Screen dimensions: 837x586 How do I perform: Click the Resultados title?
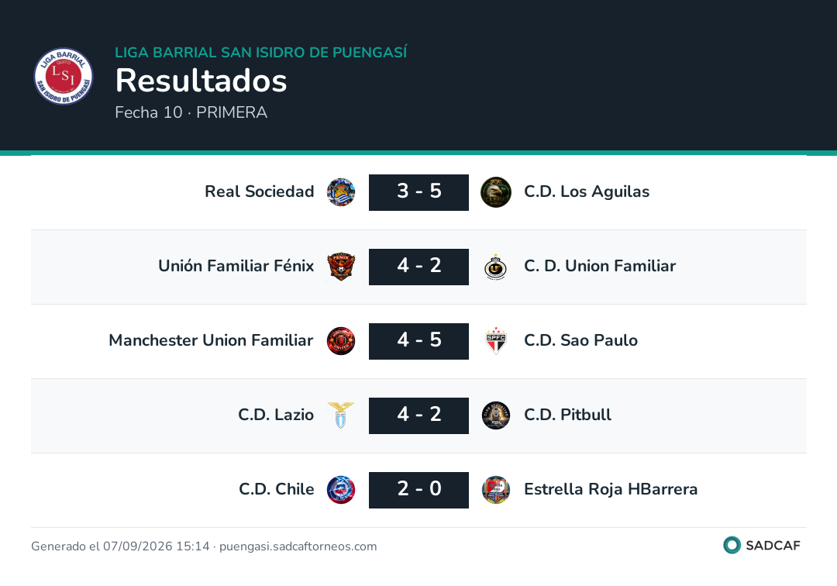point(201,81)
